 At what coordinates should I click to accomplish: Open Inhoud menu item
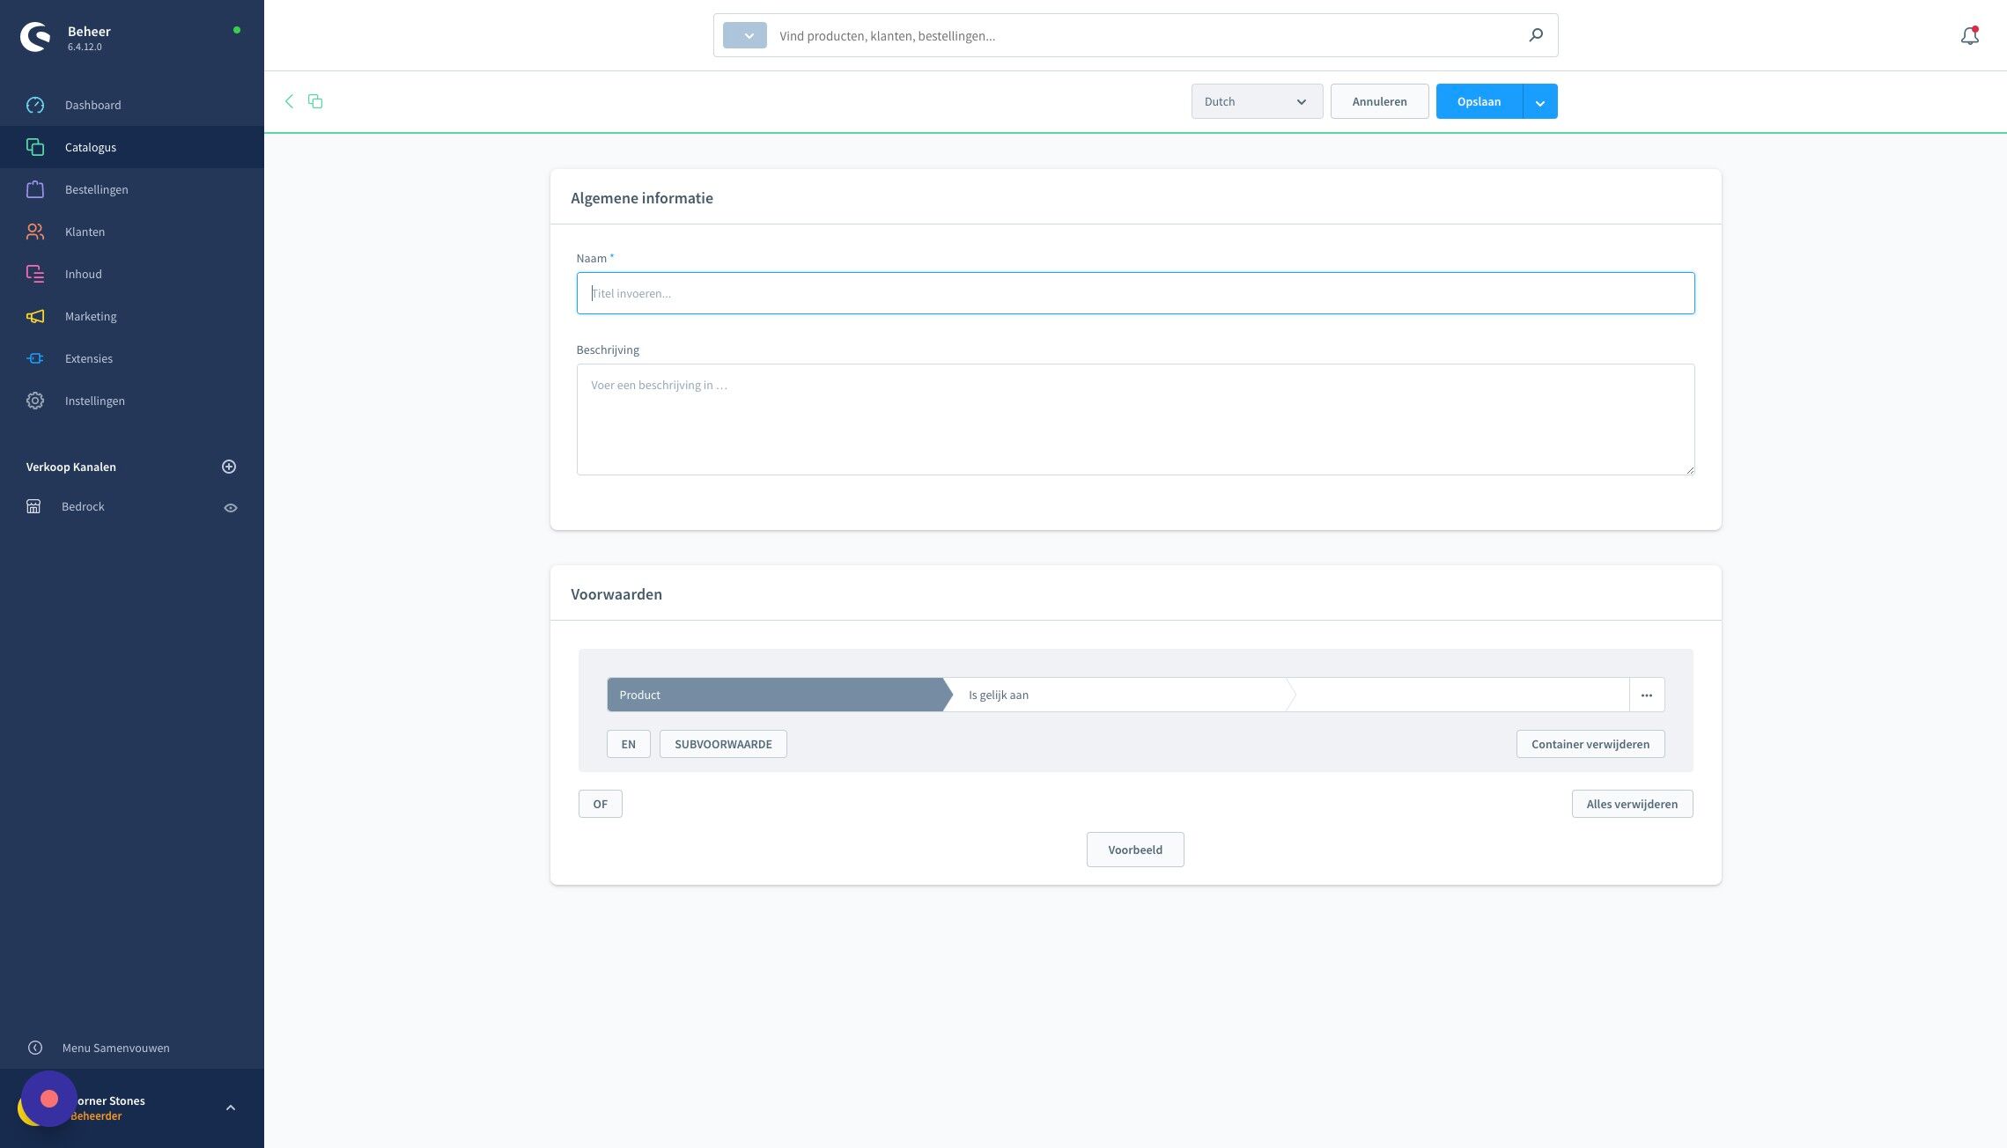point(132,274)
